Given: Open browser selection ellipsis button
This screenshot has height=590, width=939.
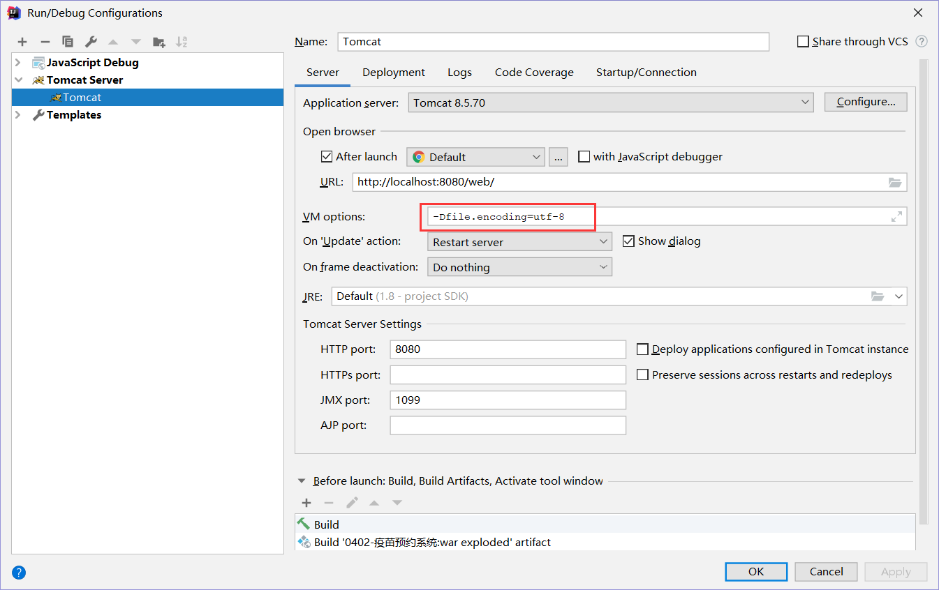Looking at the screenshot, I should coord(558,157).
